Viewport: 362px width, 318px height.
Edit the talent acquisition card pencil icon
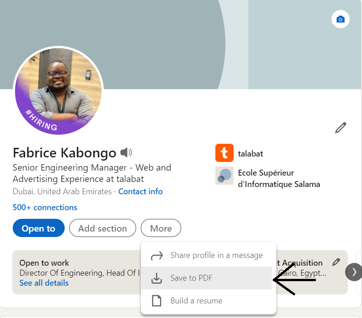click(336, 262)
